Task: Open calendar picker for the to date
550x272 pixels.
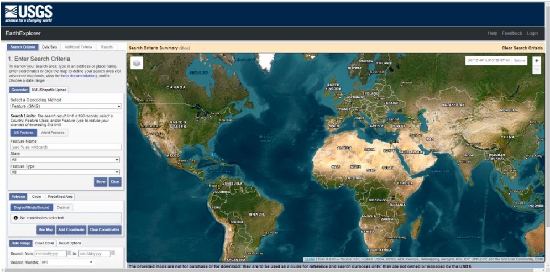Action: 113,253
